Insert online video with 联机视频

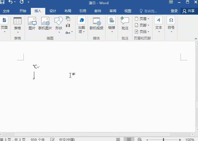pyautogui.click(x=96, y=23)
